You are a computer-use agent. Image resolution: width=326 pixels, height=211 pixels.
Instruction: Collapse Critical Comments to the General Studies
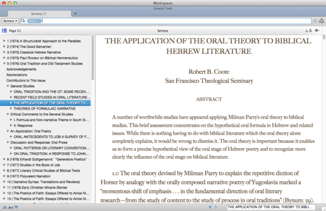pos(8,114)
